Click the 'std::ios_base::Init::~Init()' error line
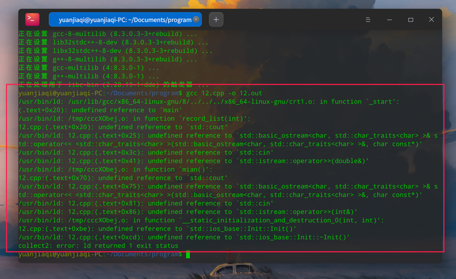The width and height of the screenshot is (456, 279). click(x=184, y=237)
